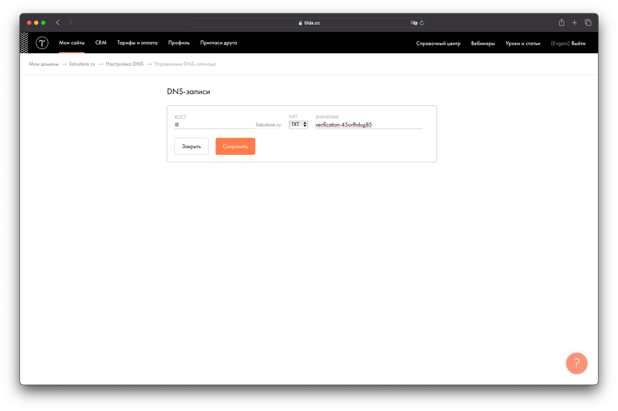Screen dimensions: 618x411
Task: Click Управление DNS-записью breadcrumb text
Action: pyautogui.click(x=185, y=64)
